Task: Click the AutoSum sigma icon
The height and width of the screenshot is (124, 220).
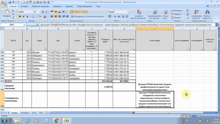Action: click(188, 11)
